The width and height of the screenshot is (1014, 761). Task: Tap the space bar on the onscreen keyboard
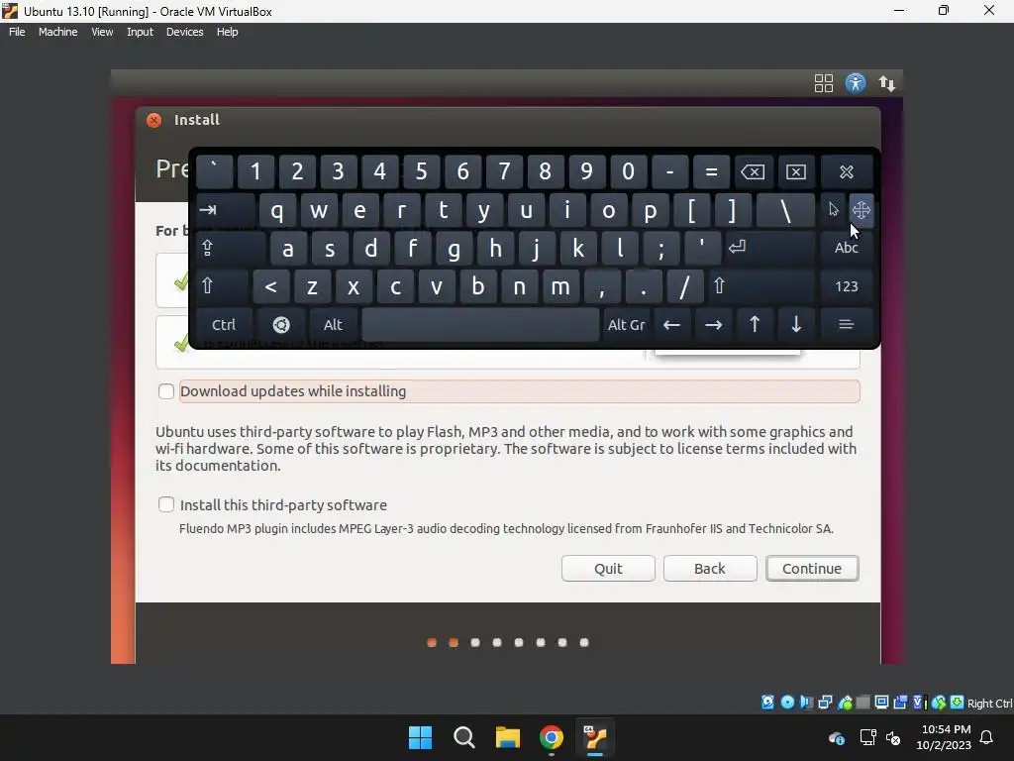[x=480, y=325]
